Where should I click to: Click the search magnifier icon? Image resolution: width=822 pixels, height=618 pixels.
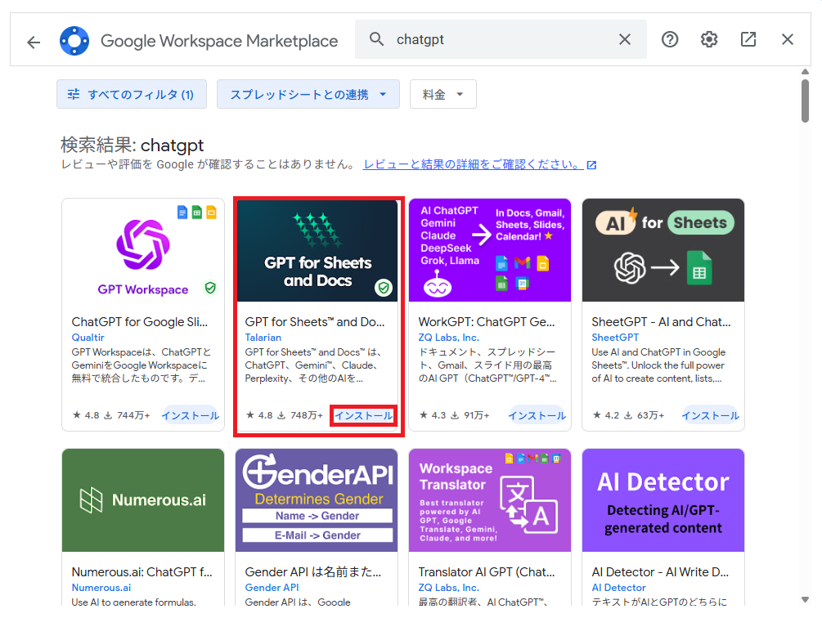pyautogui.click(x=376, y=38)
